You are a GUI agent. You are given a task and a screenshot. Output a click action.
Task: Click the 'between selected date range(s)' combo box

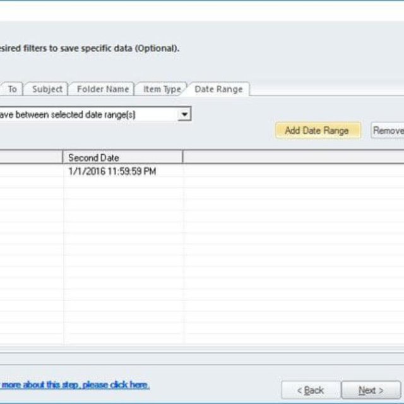pyautogui.click(x=95, y=114)
